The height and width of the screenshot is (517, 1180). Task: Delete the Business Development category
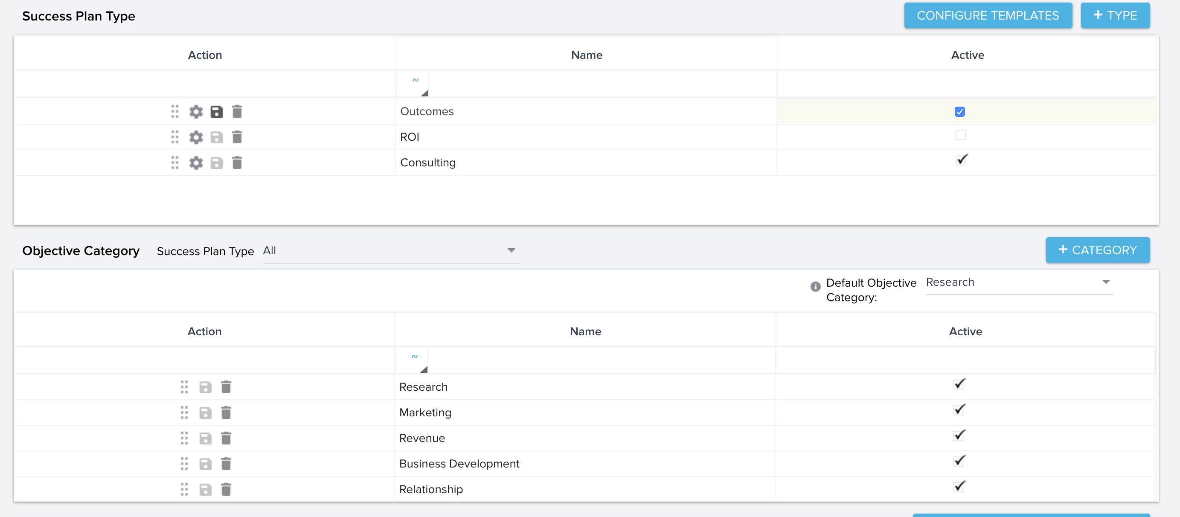226,464
